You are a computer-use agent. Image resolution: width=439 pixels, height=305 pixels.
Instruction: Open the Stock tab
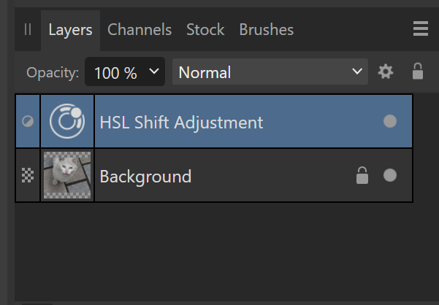[x=205, y=29]
